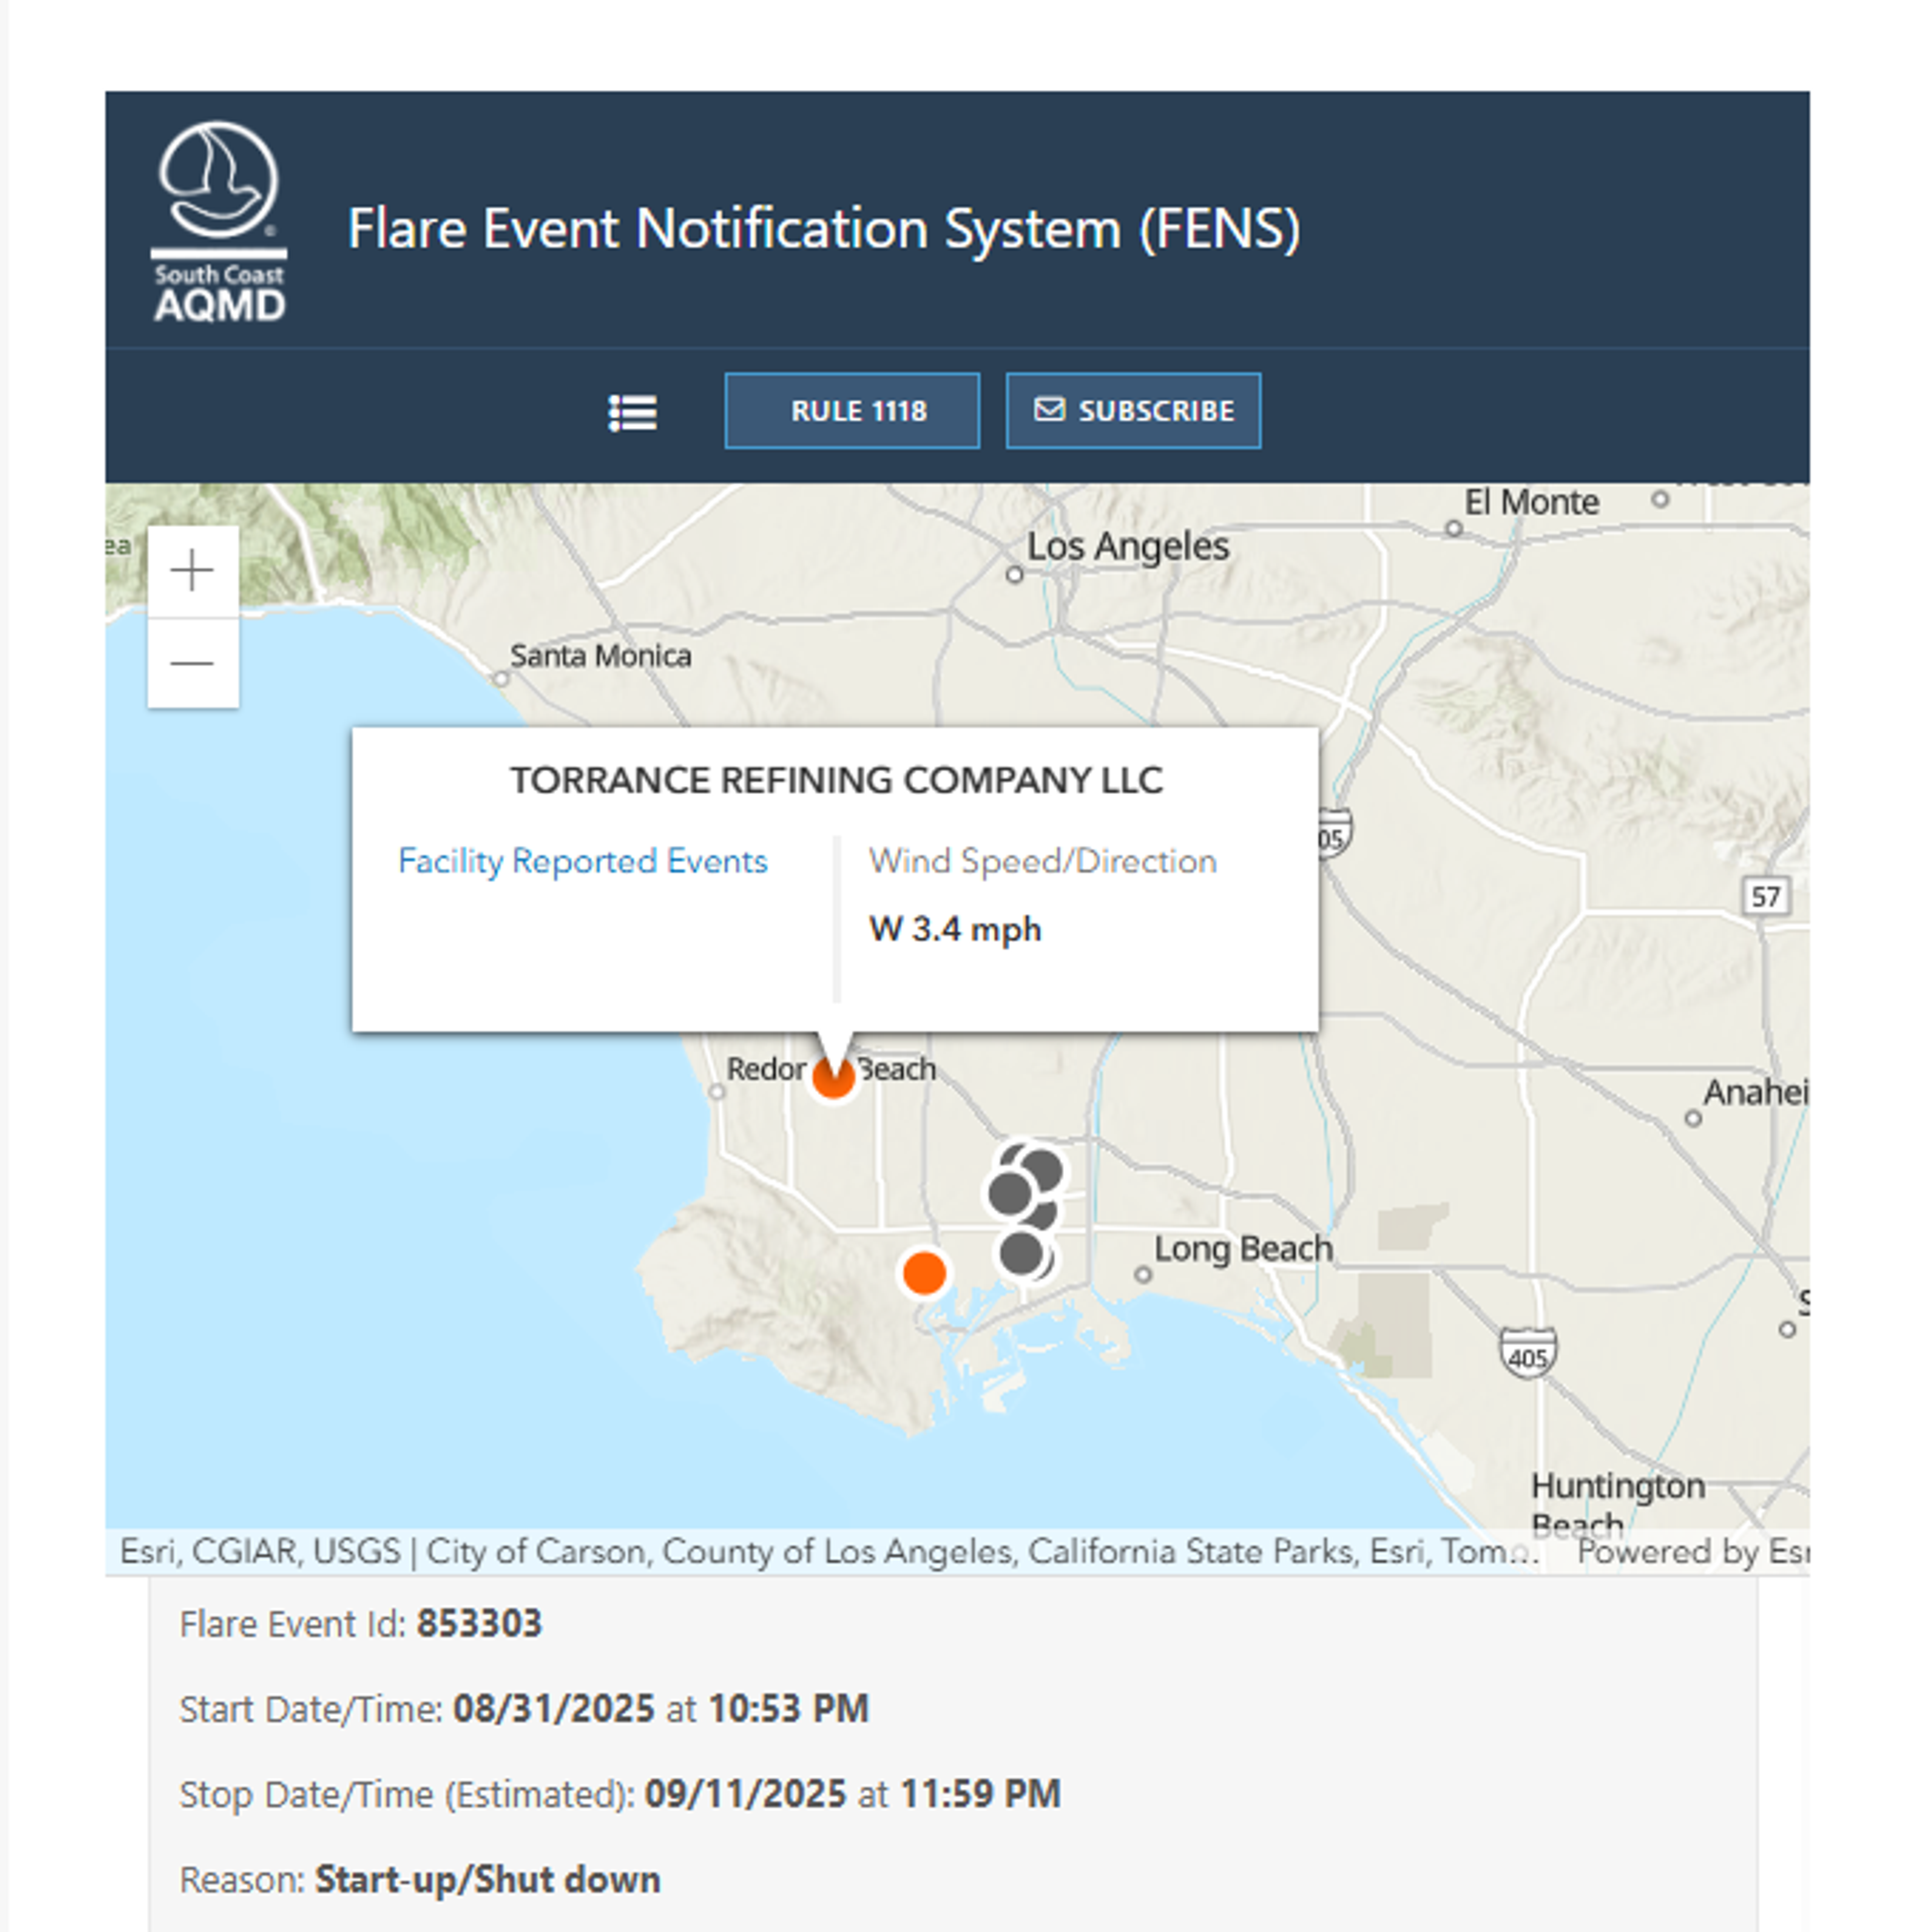Select the Wind Speed/Direction tab
The image size is (1929, 1932).
[1042, 861]
